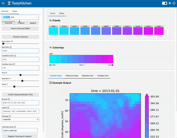Viewport: 177px width, 138px height.
Task: Toggle the dark theme switch in header
Action: (x=165, y=3)
